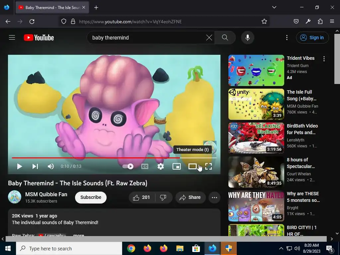Viewport: 340px width, 255px height.
Task: Open MSM Quibble Fan channel avatar
Action: 15,197
